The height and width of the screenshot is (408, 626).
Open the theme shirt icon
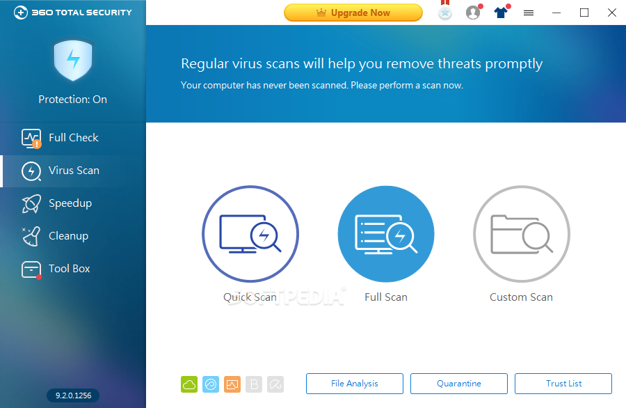pos(501,12)
